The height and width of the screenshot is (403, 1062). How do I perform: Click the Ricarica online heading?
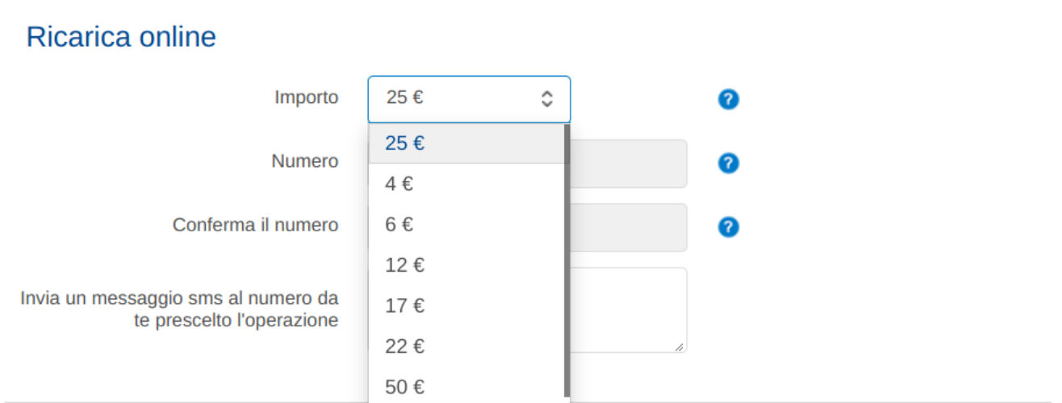click(x=121, y=37)
